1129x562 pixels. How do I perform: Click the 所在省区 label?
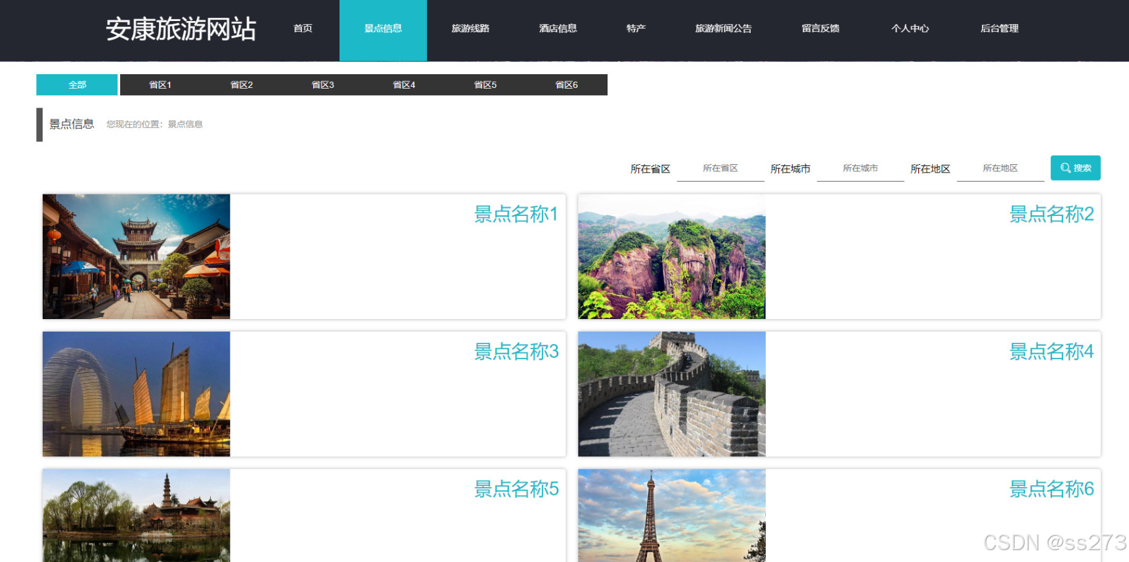(x=650, y=169)
